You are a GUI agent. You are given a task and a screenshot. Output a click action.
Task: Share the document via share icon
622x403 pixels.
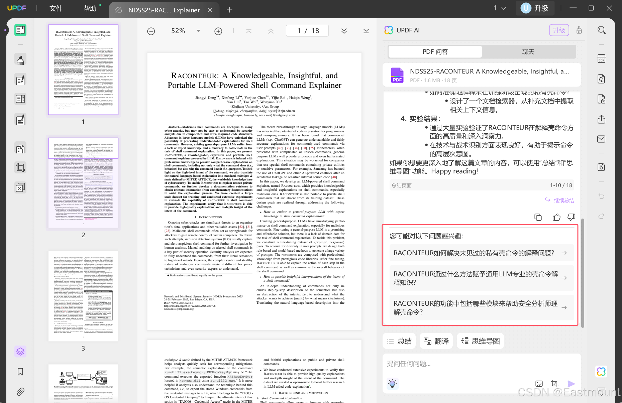click(602, 119)
